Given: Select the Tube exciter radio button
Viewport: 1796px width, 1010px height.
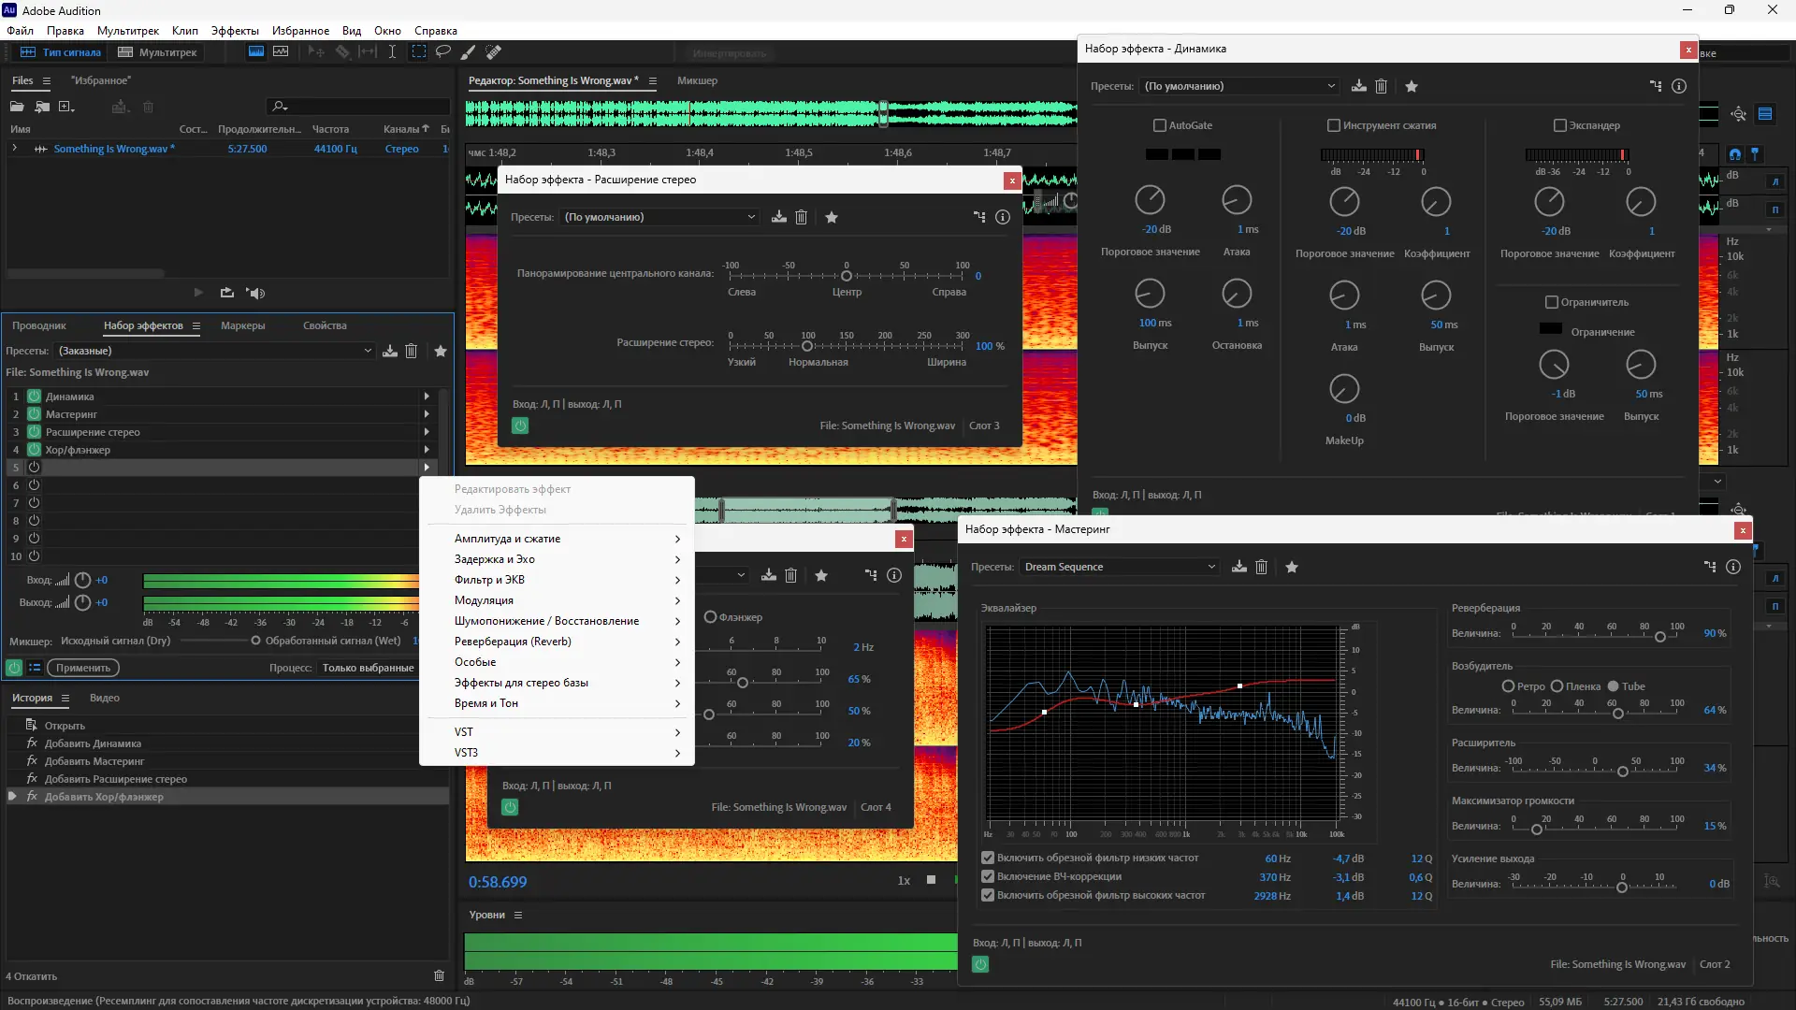Looking at the screenshot, I should click(x=1613, y=686).
